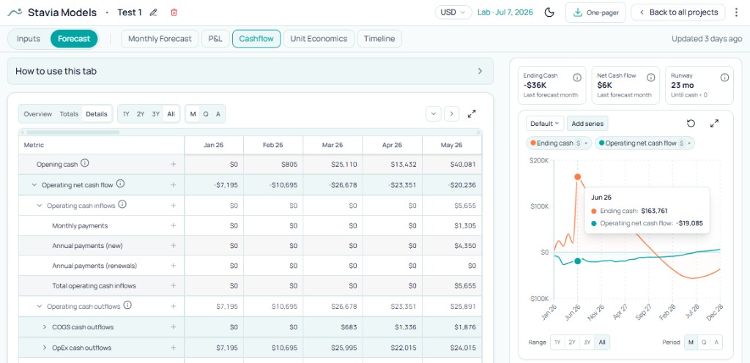Select Details table view
This screenshot has width=750, height=363.
tap(97, 114)
